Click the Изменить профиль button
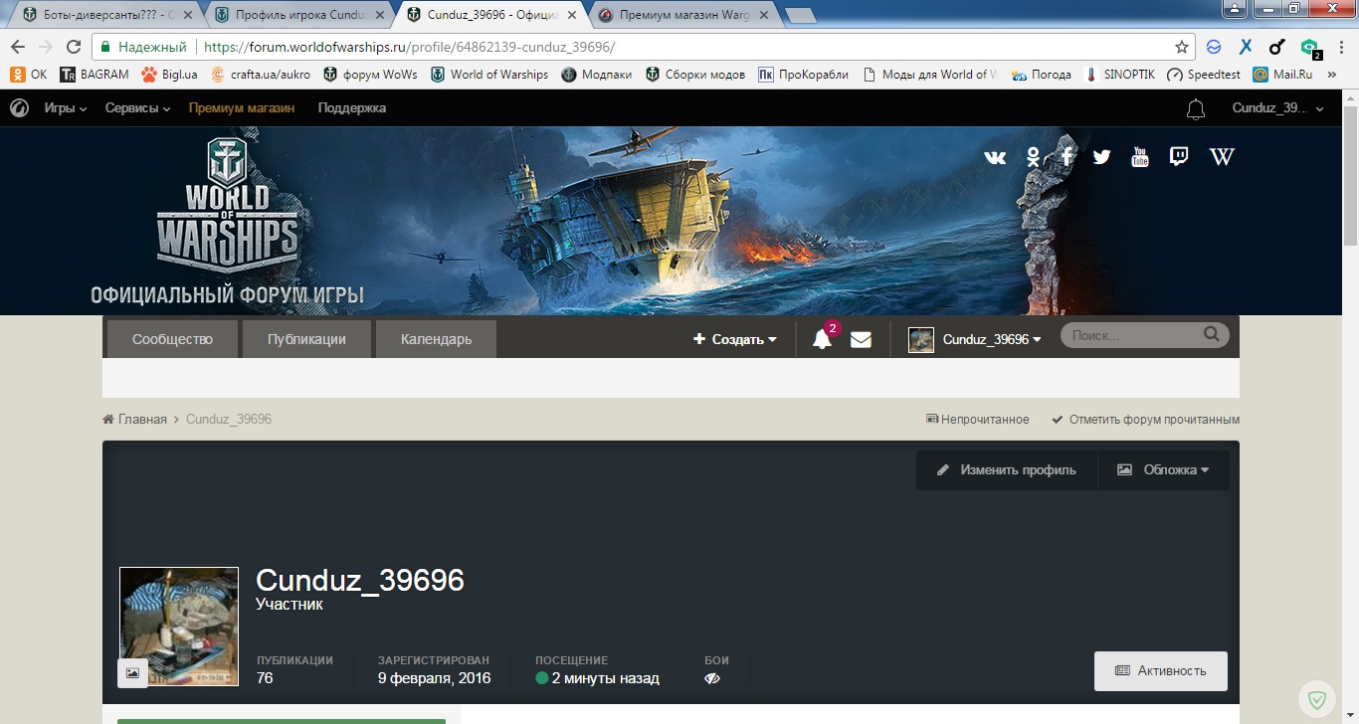 click(x=1007, y=469)
